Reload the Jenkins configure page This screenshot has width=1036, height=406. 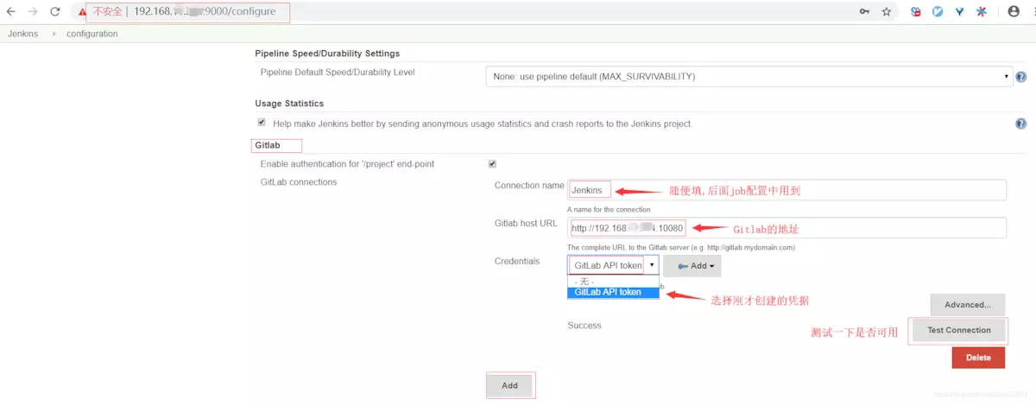point(55,12)
